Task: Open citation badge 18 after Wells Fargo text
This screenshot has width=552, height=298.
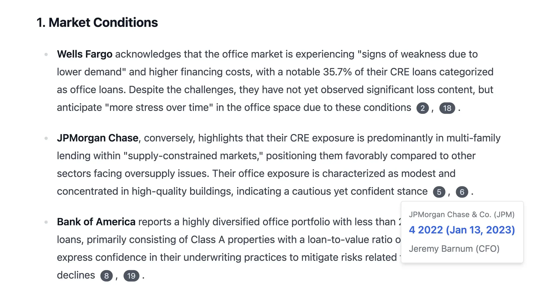Action: coord(447,108)
